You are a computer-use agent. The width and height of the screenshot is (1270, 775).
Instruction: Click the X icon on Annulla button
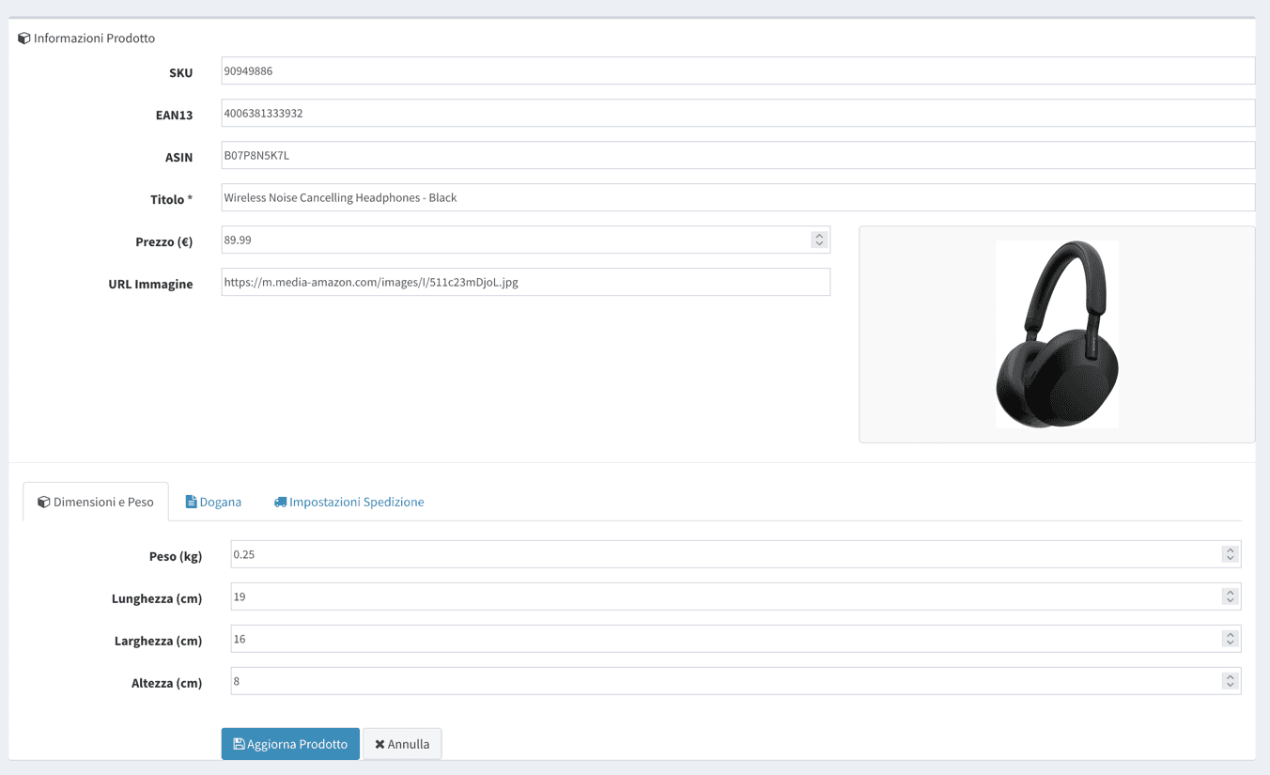[379, 744]
